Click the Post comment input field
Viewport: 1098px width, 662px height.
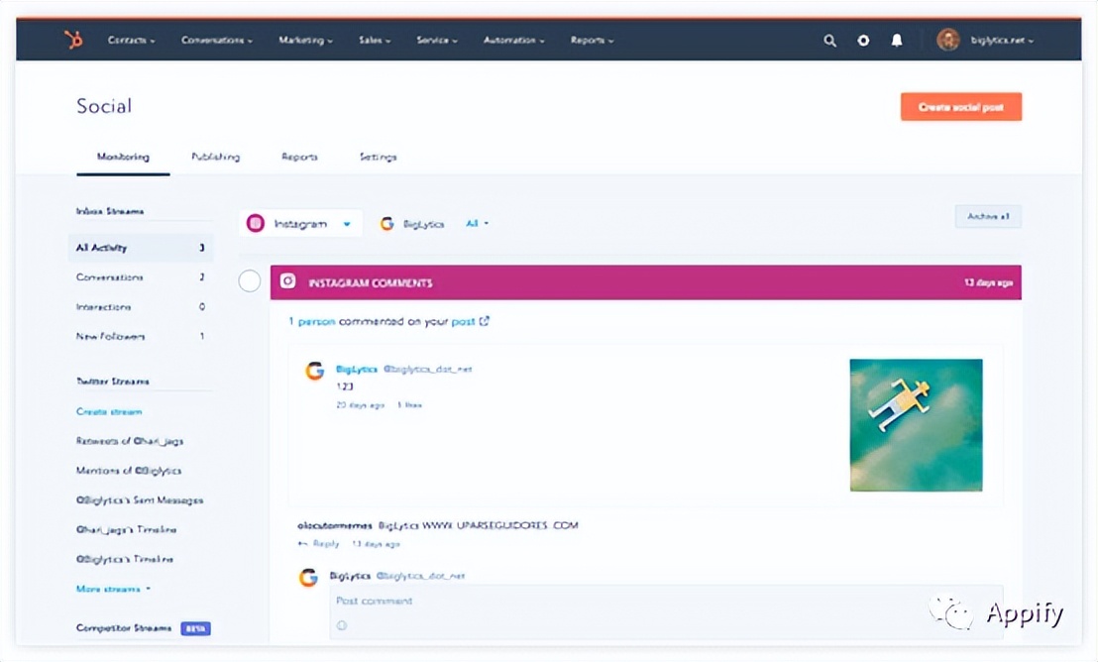(664, 602)
